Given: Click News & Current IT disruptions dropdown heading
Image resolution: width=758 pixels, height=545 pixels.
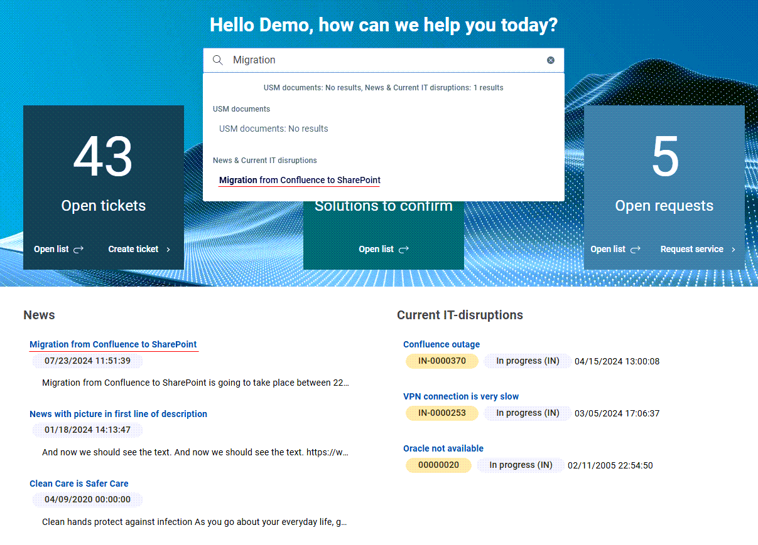Looking at the screenshot, I should coord(265,161).
